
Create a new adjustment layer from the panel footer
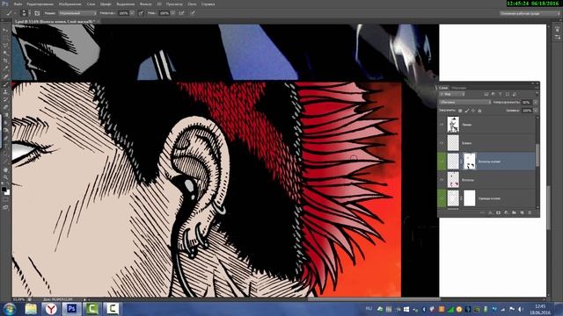507,212
